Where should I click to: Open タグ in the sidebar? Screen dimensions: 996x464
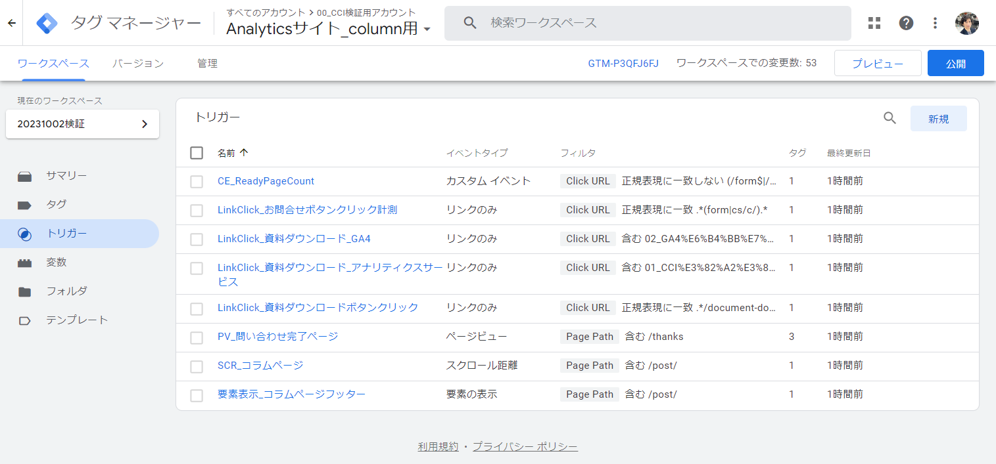click(57, 205)
